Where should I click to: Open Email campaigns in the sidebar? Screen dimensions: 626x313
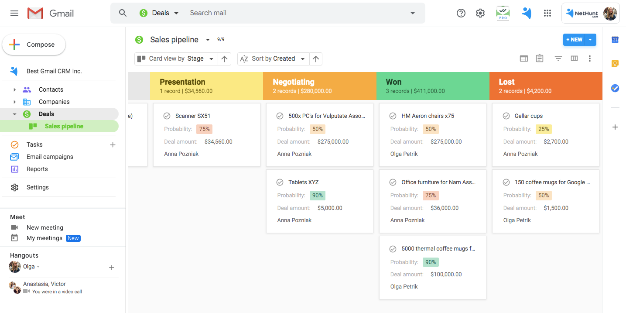(50, 157)
